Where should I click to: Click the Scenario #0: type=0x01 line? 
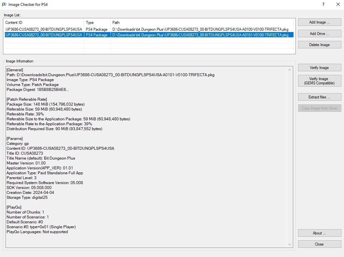(x=41, y=227)
